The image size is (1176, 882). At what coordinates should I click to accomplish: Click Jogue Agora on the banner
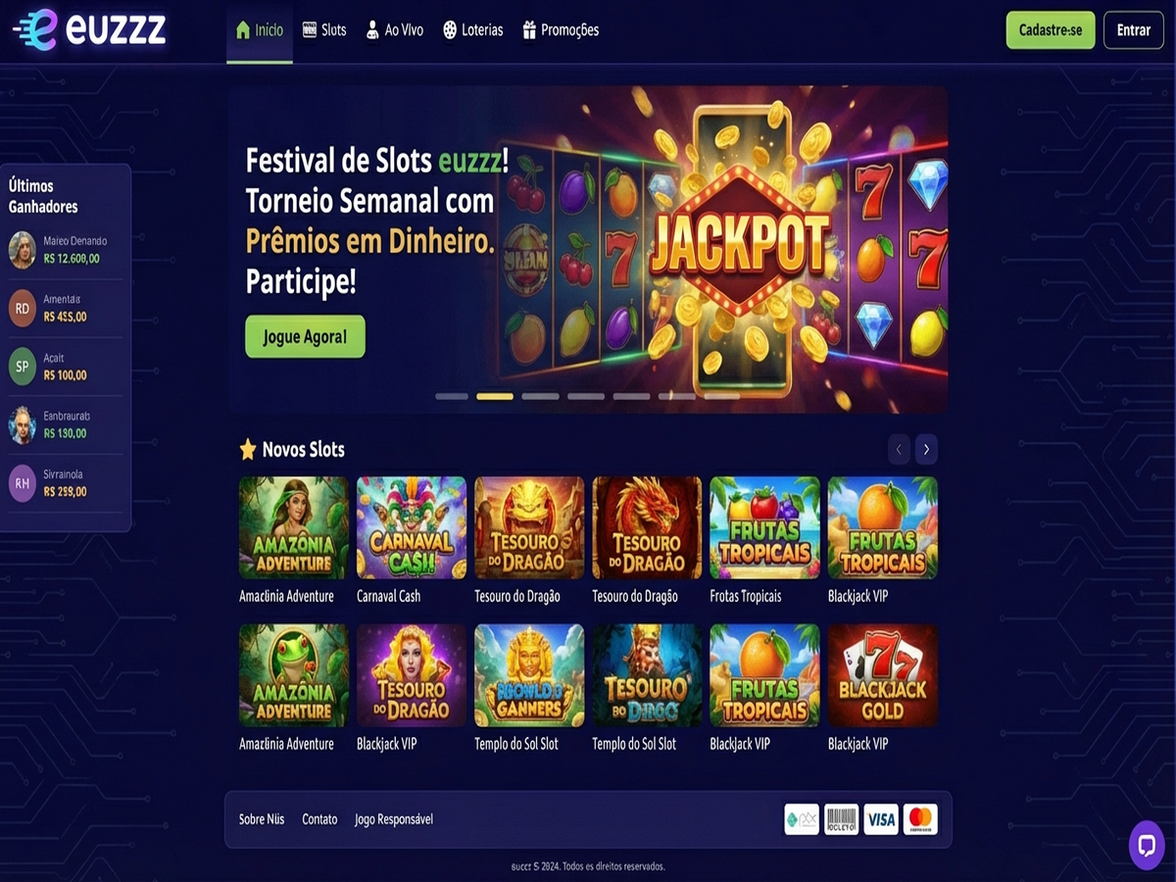(x=305, y=336)
